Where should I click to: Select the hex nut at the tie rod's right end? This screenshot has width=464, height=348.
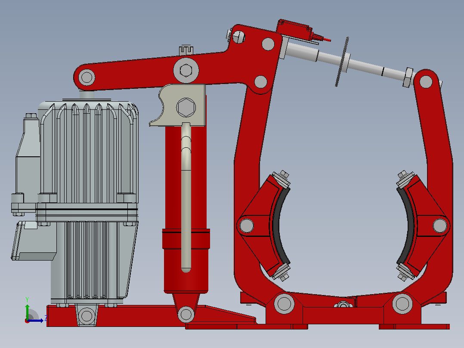pos(408,78)
